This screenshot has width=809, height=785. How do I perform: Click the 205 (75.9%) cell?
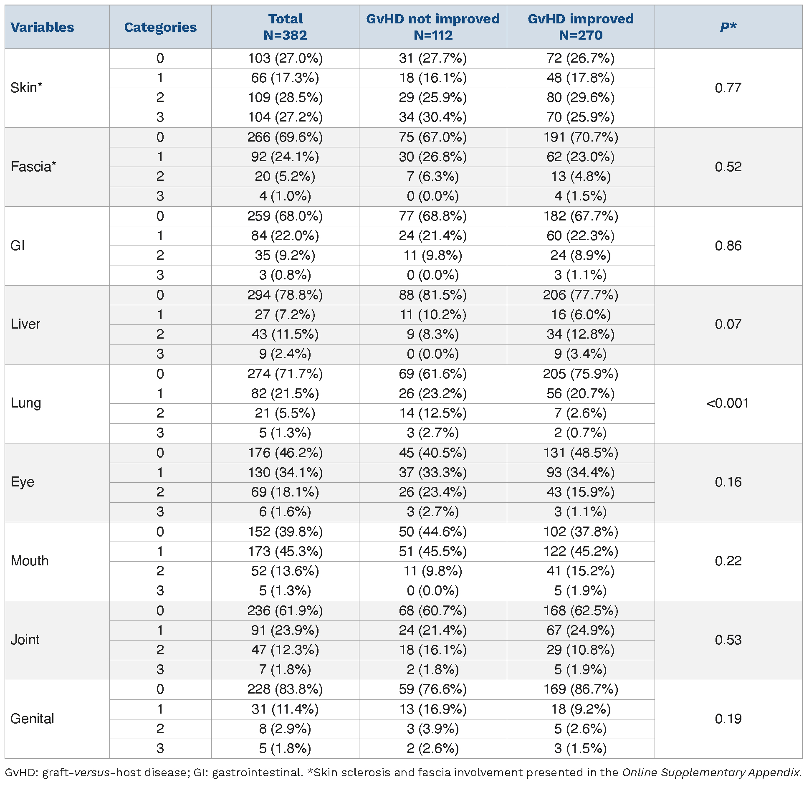point(581,374)
